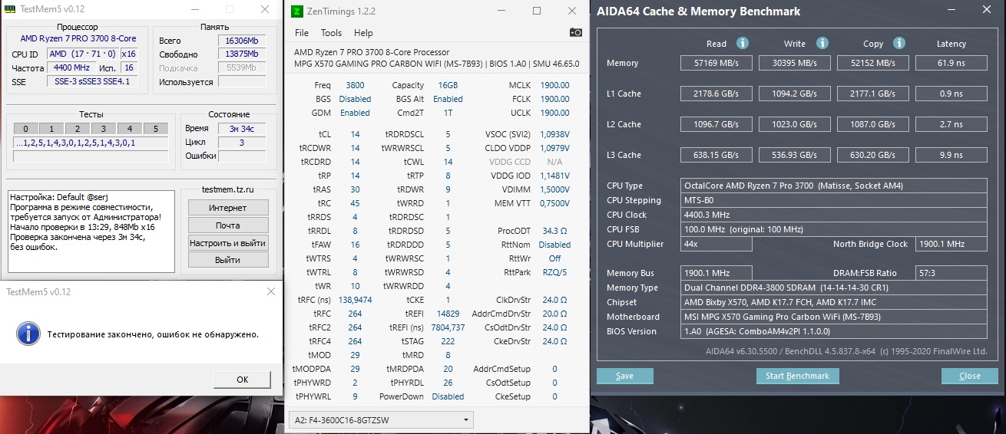The image size is (1006, 434).
Task: Close the TestMem5 completion dialog with X
Action: click(x=270, y=292)
